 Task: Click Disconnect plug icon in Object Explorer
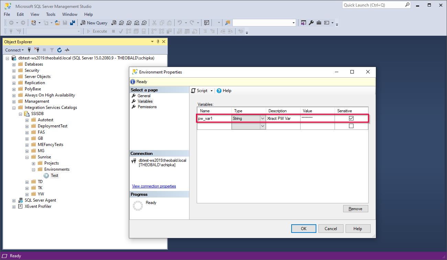(37, 50)
